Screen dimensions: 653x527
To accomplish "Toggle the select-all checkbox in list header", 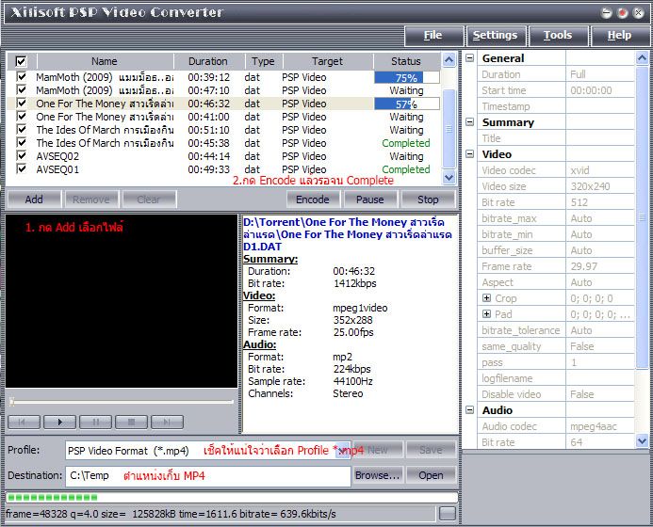I will 21,61.
